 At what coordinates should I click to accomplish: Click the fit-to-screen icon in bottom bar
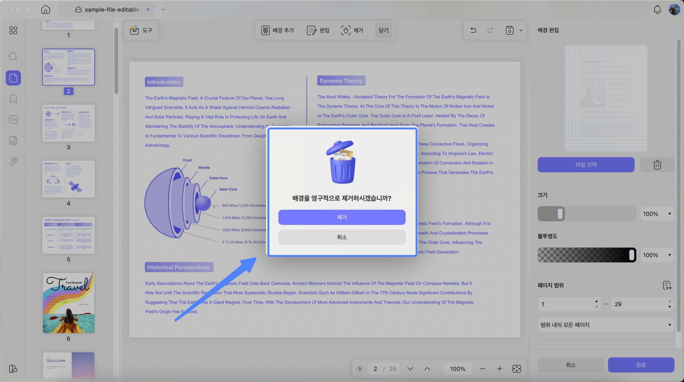coord(516,369)
